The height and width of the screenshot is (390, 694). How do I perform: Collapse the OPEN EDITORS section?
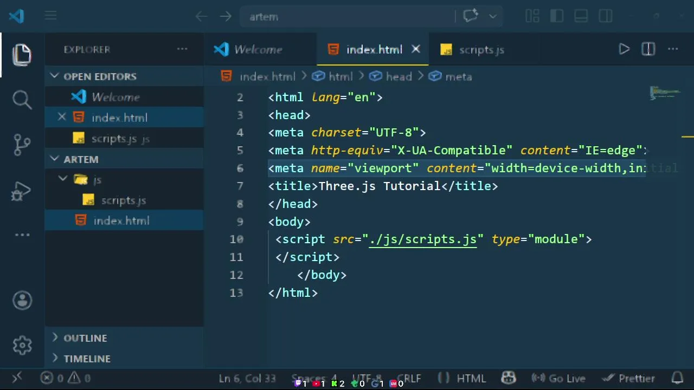tap(124, 76)
